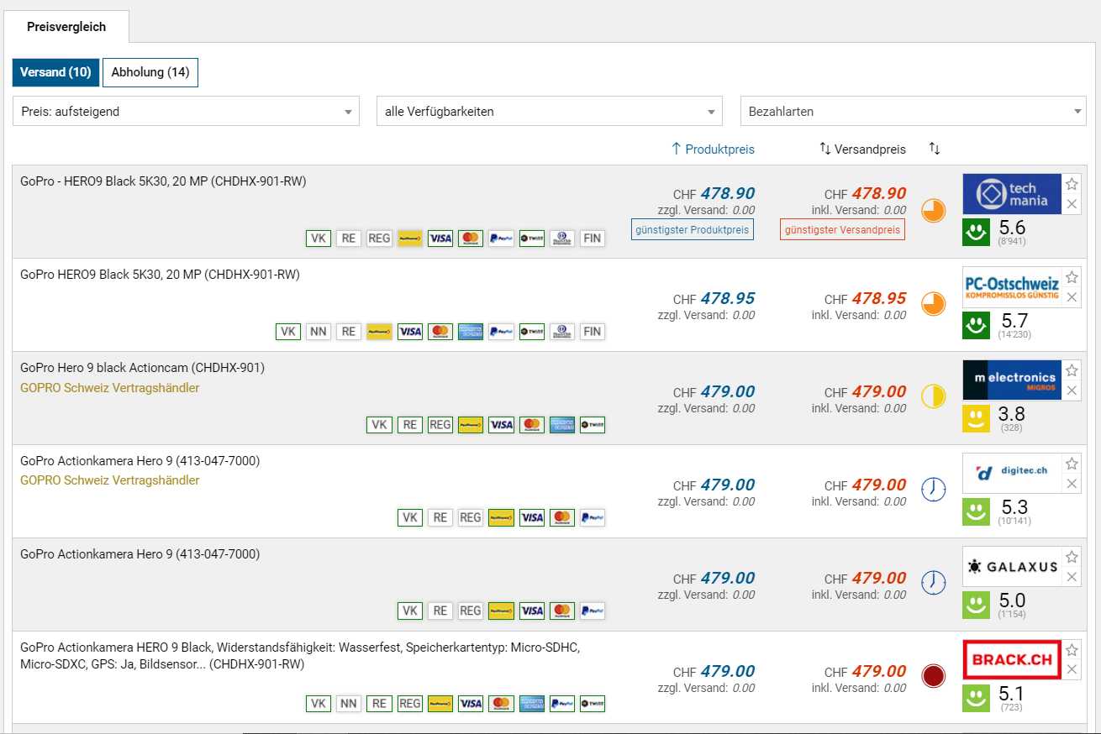
Task: Select the Preisvergleich tab
Action: (66, 27)
